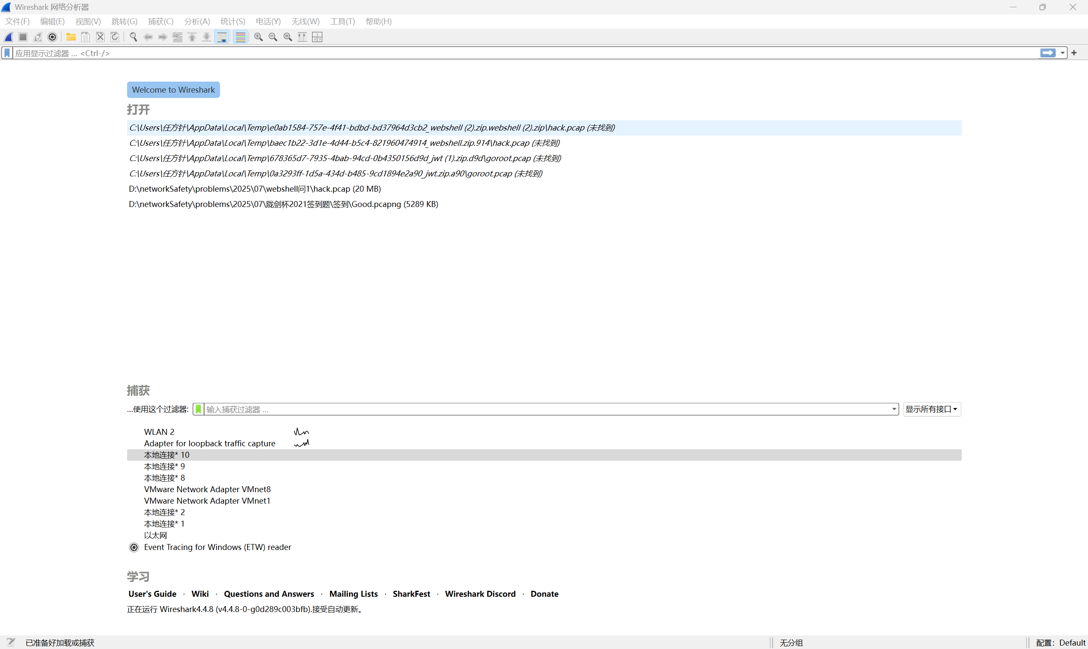Add a display filter button with plus

[x=1074, y=53]
